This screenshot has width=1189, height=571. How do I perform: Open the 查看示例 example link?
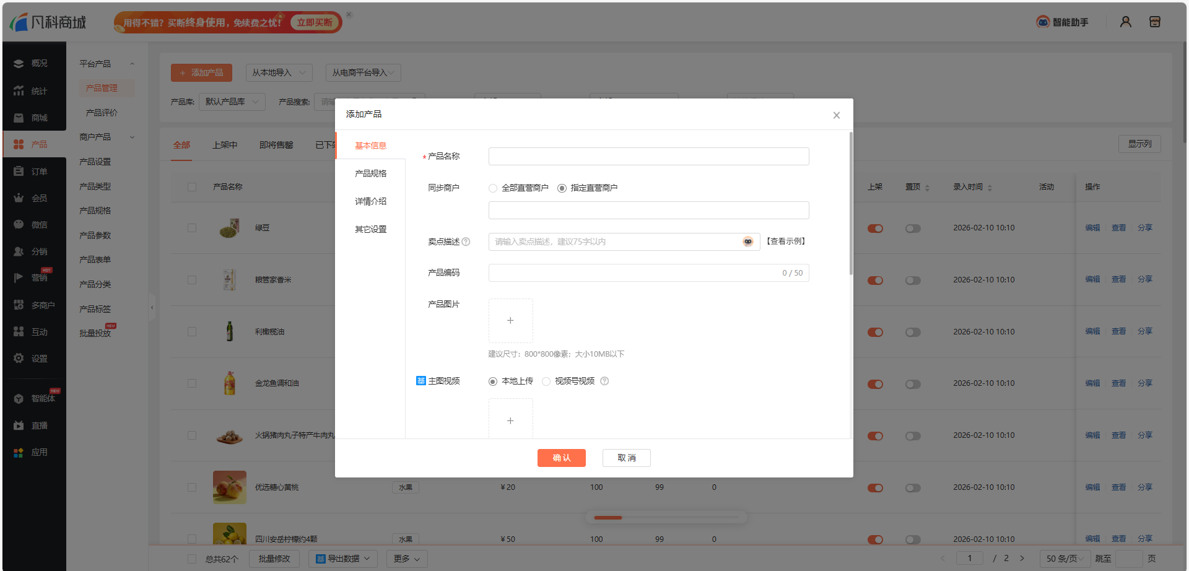tap(785, 241)
